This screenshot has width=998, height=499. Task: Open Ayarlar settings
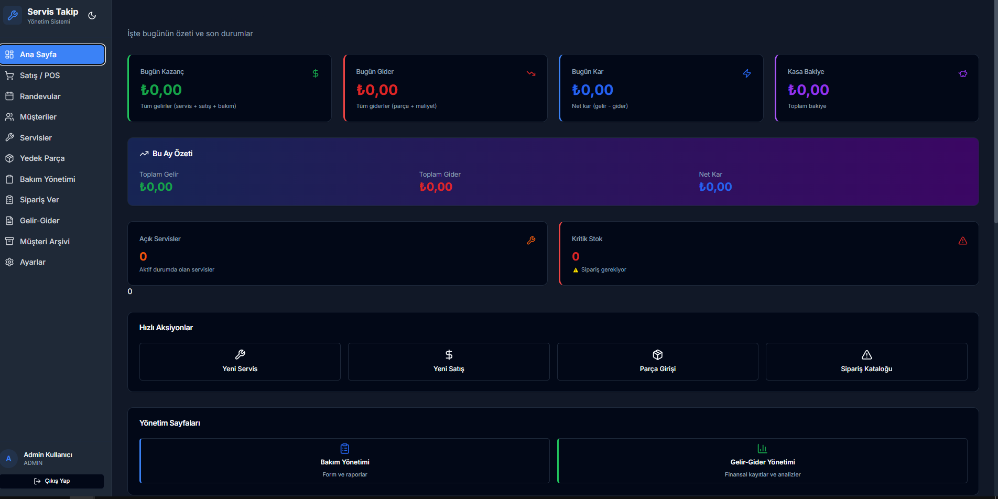tap(52, 262)
